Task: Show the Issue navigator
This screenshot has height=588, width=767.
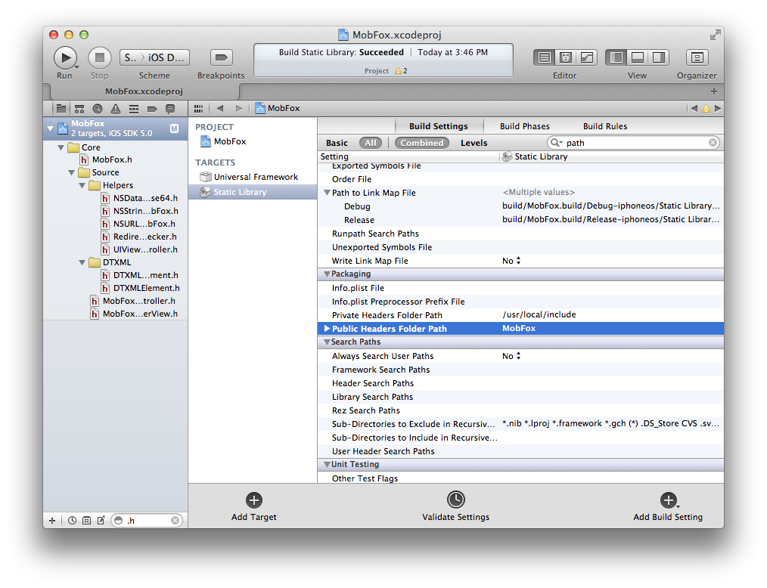Action: click(116, 109)
